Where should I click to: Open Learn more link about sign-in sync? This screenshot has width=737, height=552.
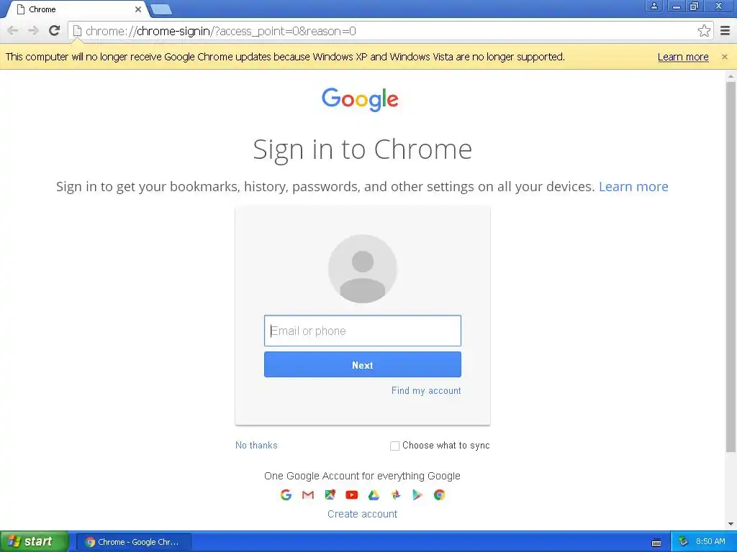click(633, 186)
